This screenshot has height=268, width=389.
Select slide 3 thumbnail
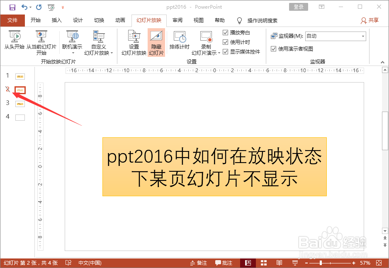tap(20, 104)
